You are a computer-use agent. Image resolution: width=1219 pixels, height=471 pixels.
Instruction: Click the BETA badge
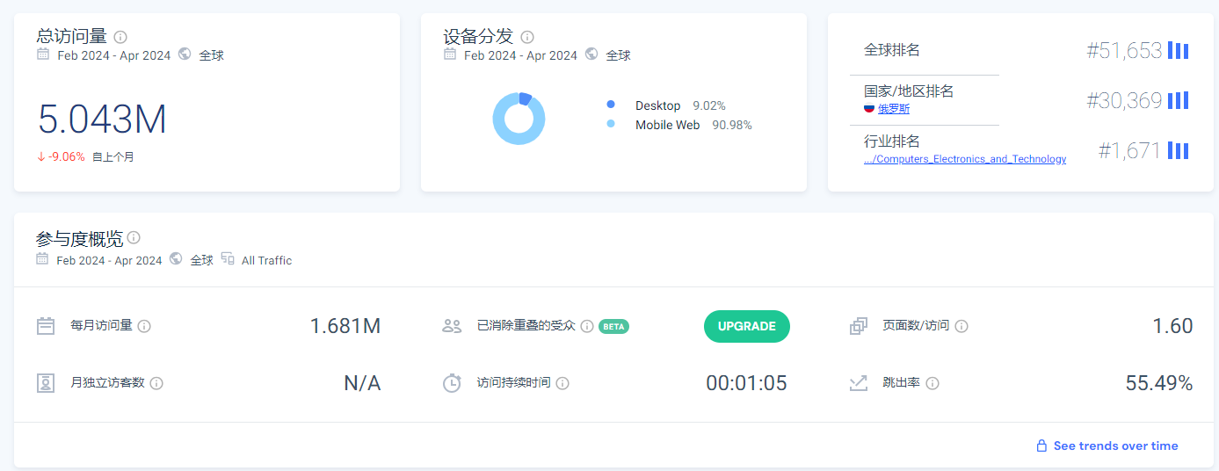pyautogui.click(x=613, y=326)
